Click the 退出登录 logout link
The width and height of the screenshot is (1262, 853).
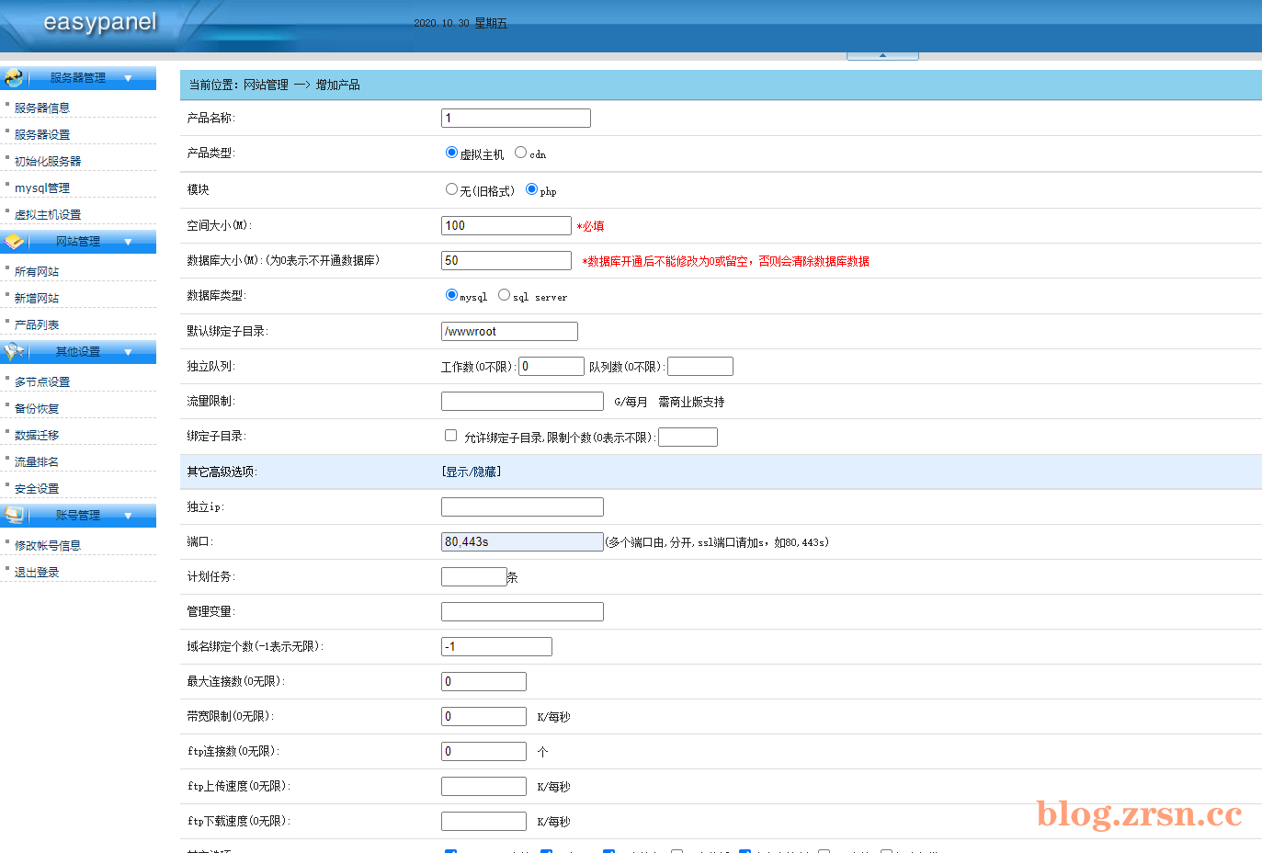point(37,572)
